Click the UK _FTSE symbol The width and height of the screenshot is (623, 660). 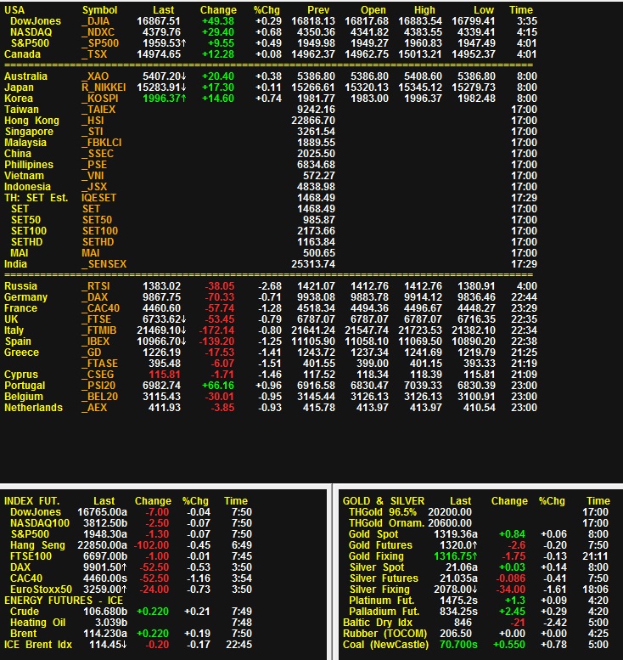coord(97,319)
